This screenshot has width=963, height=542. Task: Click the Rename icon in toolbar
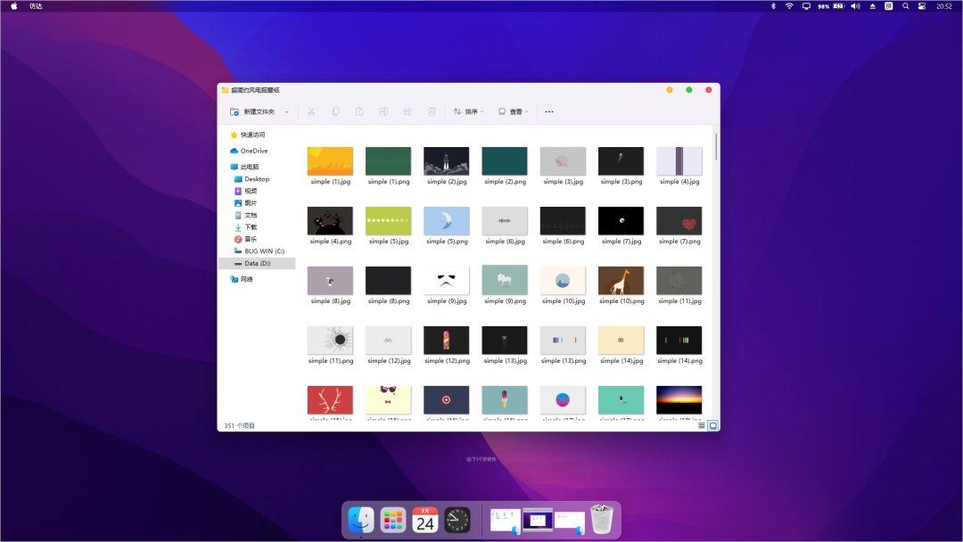[383, 111]
